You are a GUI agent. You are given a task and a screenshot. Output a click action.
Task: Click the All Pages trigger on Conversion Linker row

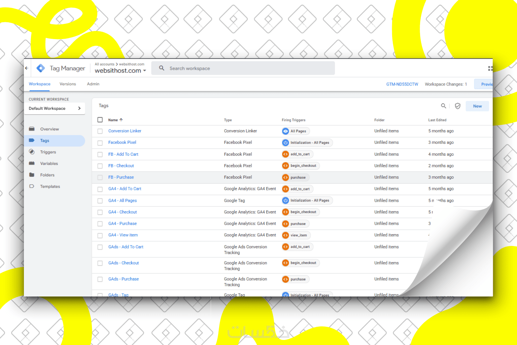tap(296, 131)
